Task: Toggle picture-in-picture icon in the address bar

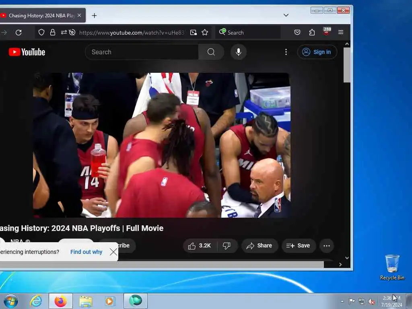Action: pyautogui.click(x=194, y=32)
